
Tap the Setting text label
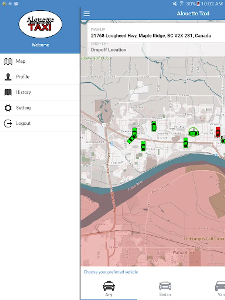pyautogui.click(x=23, y=108)
